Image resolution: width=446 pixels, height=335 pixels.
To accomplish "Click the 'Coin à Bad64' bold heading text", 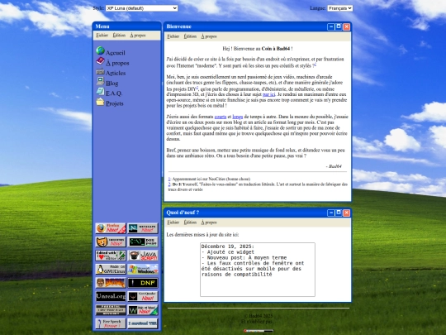I will 276,49.
